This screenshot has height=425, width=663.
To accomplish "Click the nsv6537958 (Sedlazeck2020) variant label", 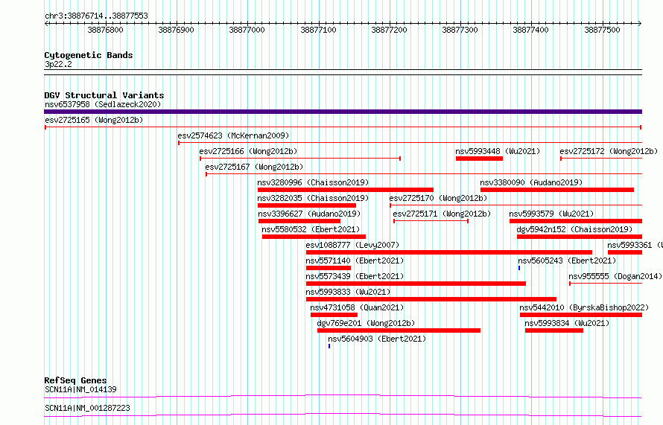I will pyautogui.click(x=103, y=104).
